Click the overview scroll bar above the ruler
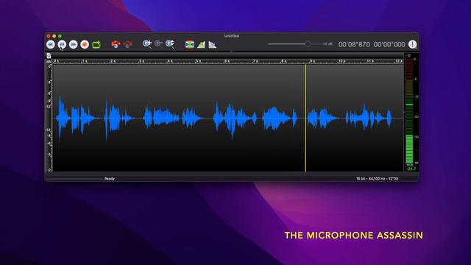Image resolution: width=471 pixels, height=265 pixels. click(227, 56)
